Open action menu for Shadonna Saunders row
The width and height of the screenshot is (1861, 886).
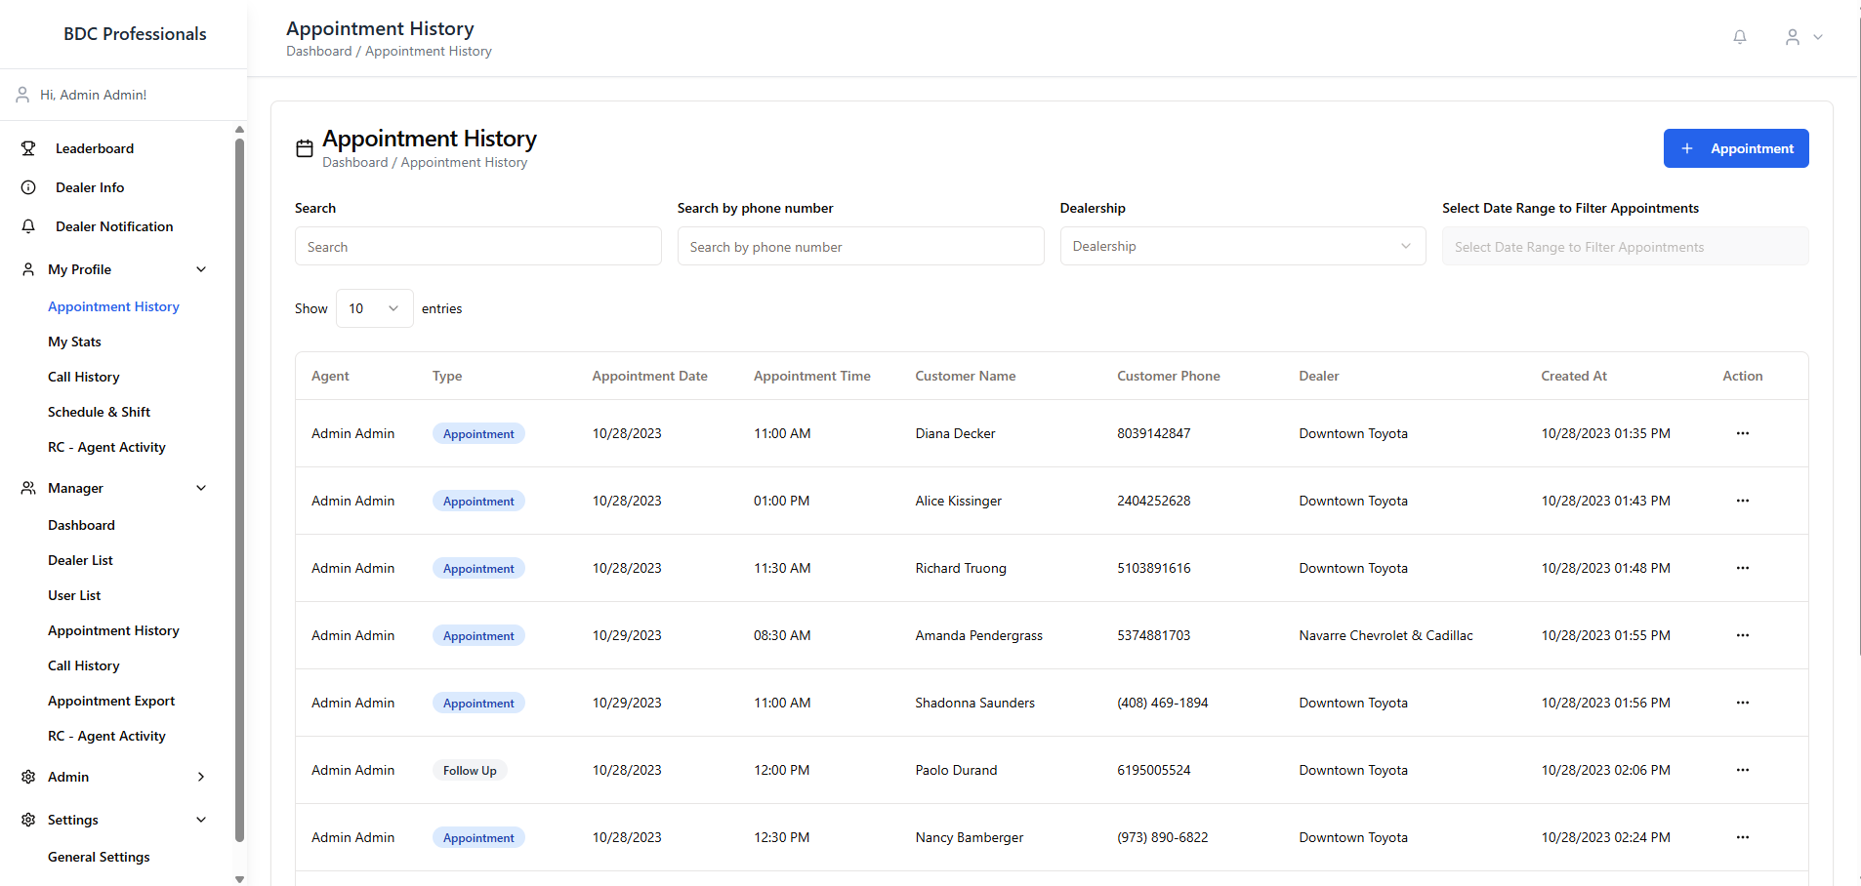(1743, 703)
